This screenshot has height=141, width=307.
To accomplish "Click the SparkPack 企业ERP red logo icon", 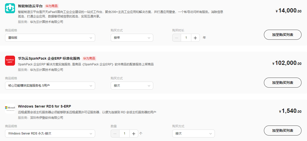I will pos(10,61).
